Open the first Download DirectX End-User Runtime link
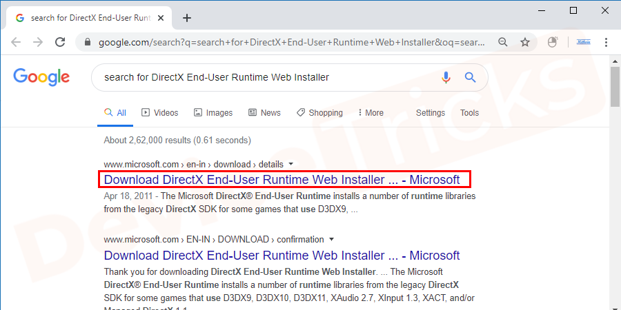The width and height of the screenshot is (621, 310). [x=282, y=180]
